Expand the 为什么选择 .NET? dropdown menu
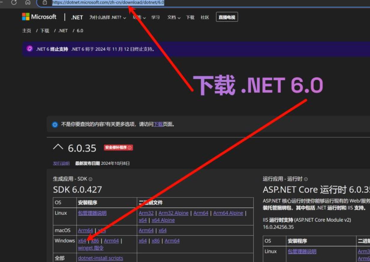The width and height of the screenshot is (370, 262). pos(108,17)
